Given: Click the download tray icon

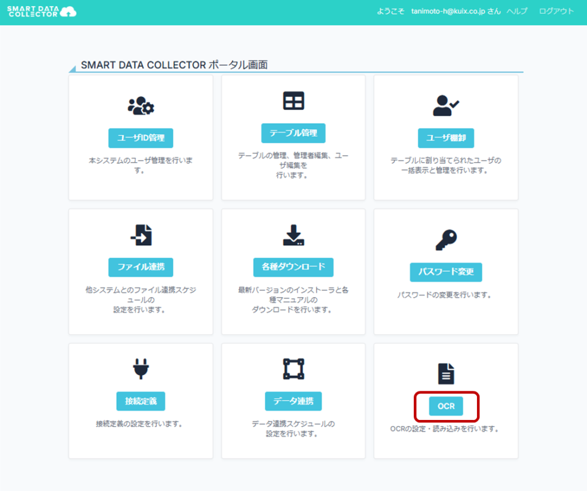Looking at the screenshot, I should click(293, 235).
